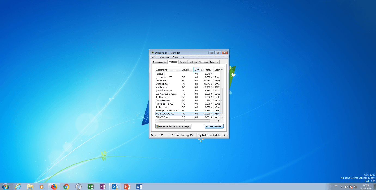
Task: Open the Action Center flag icon
Action: coord(351,187)
